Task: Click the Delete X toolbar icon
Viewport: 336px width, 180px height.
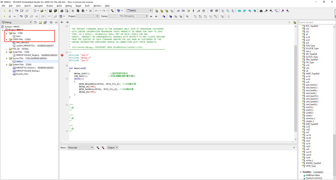Action: (90, 11)
